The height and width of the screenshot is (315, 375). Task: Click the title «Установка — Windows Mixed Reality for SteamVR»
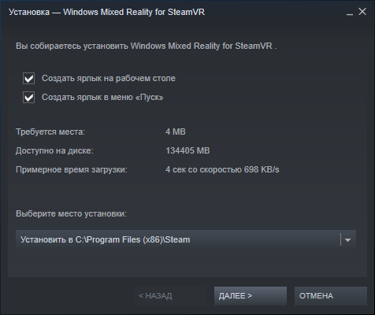coord(106,12)
